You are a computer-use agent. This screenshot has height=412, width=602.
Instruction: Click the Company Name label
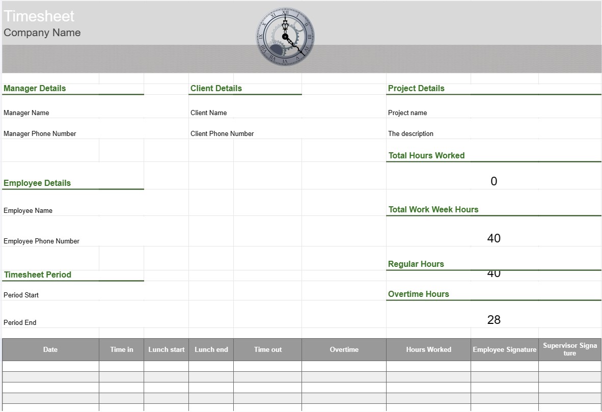[42, 33]
